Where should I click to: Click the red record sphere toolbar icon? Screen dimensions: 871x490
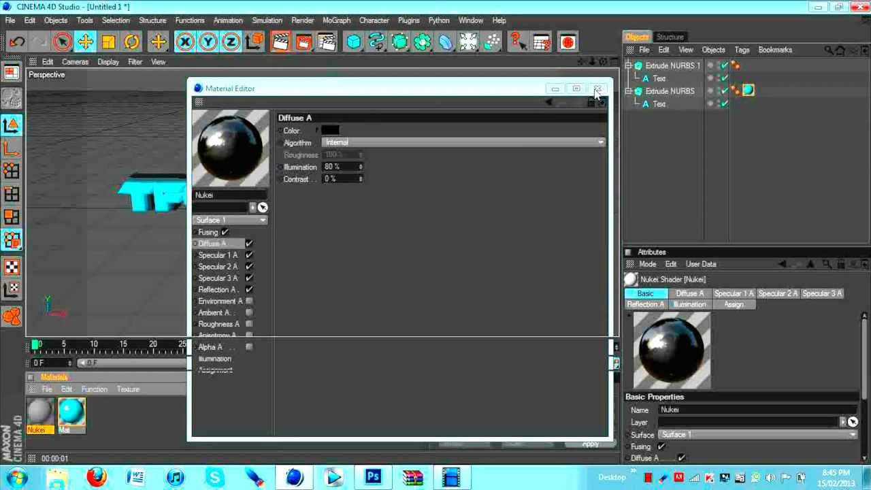(568, 42)
